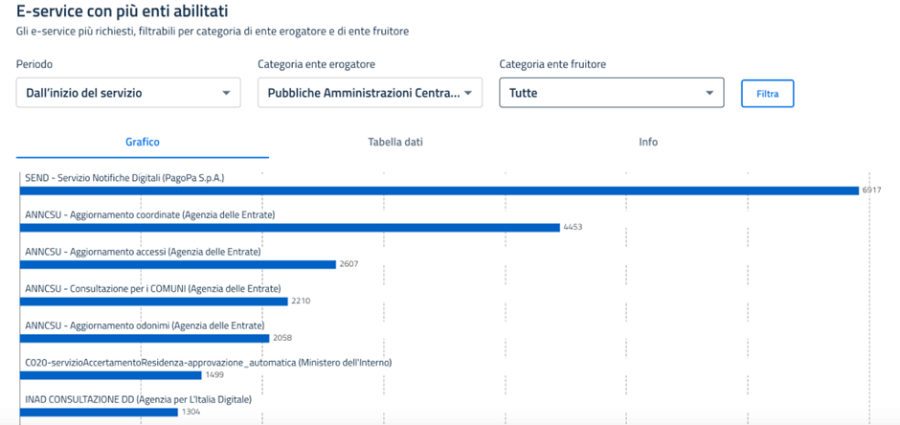Screen dimensions: 900x425
Task: Select the ANNCSU Aggiornamento odonimi bar
Action: 145,338
